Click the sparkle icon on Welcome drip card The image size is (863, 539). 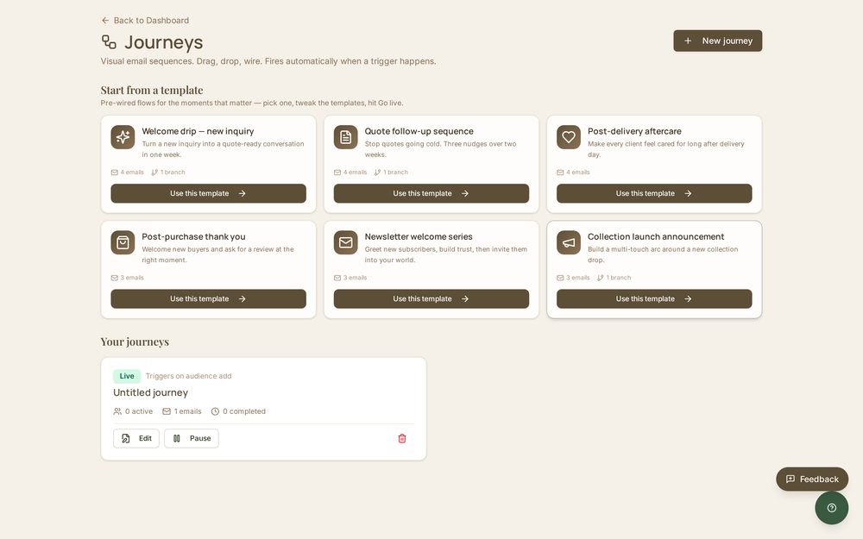click(x=123, y=137)
